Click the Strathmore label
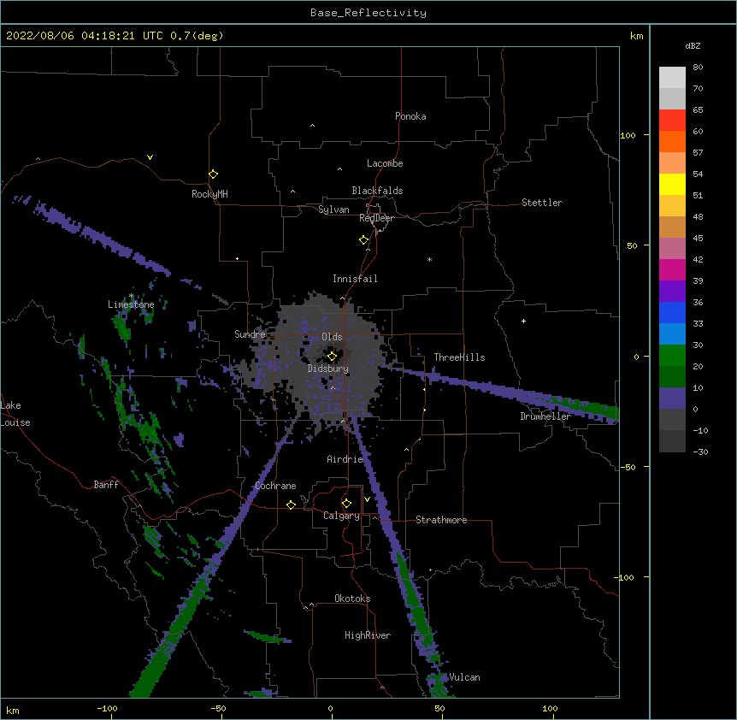737x720 pixels. [441, 520]
